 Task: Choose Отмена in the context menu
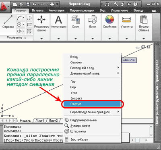[x=93, y=62]
